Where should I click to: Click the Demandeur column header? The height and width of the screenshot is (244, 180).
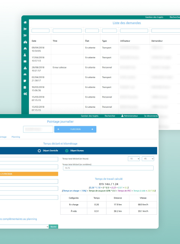[x=157, y=41]
